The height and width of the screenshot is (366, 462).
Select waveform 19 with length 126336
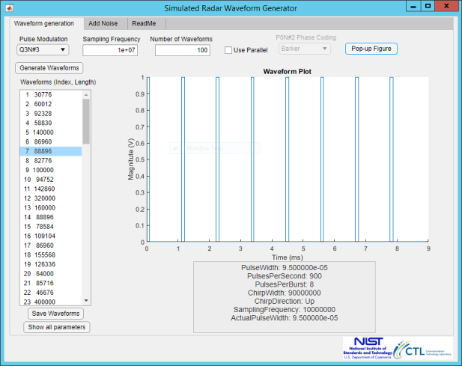(x=51, y=264)
